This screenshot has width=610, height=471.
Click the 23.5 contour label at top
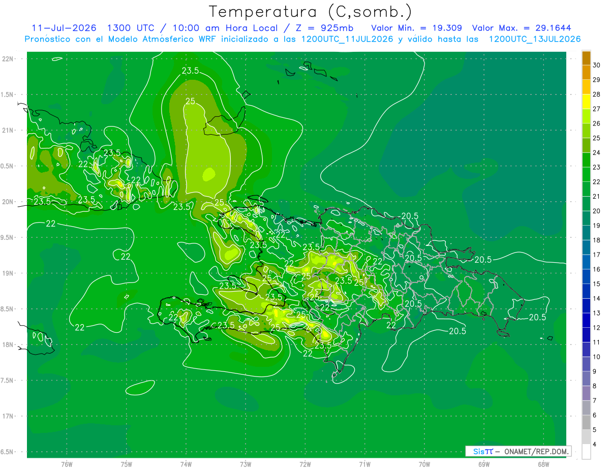click(190, 71)
